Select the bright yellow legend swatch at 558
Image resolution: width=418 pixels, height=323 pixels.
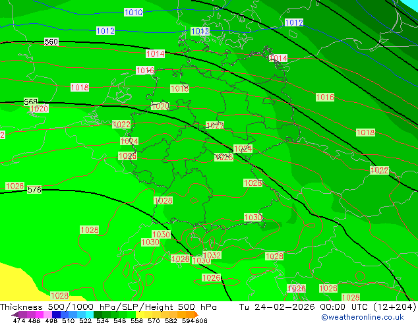(140, 314)
